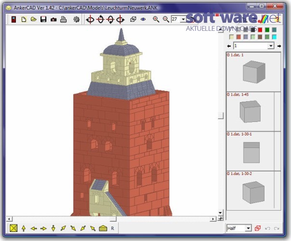The width and height of the screenshot is (291, 241).
Task: Pick the cyan color swatch
Action: 274,37
